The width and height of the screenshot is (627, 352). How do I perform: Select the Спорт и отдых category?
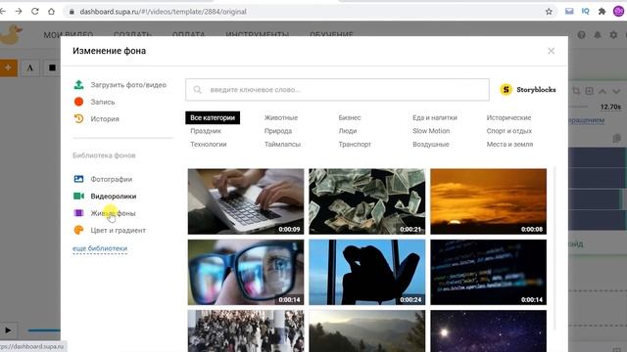[509, 131]
